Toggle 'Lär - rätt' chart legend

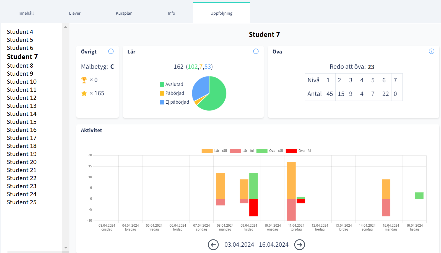point(214,151)
